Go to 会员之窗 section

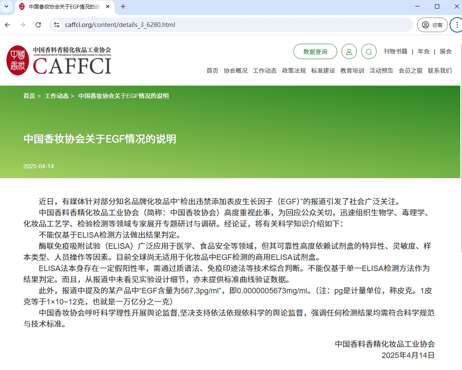[x=411, y=71]
